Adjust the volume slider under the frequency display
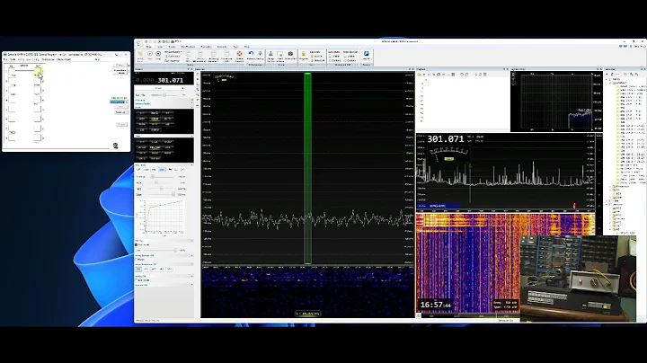This screenshot has height=363, width=647. tap(164, 95)
